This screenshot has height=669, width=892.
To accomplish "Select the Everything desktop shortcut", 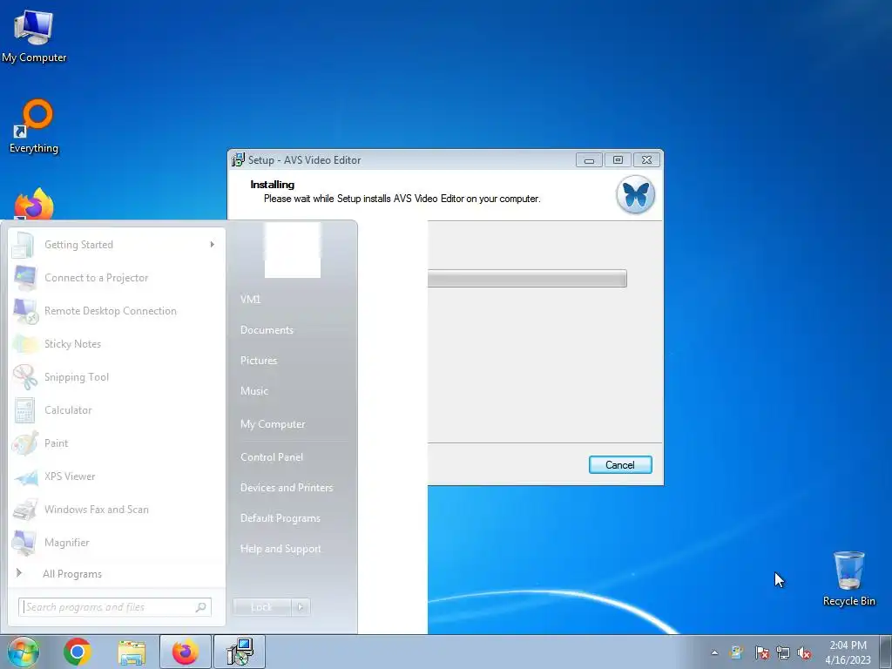I will click(x=34, y=126).
